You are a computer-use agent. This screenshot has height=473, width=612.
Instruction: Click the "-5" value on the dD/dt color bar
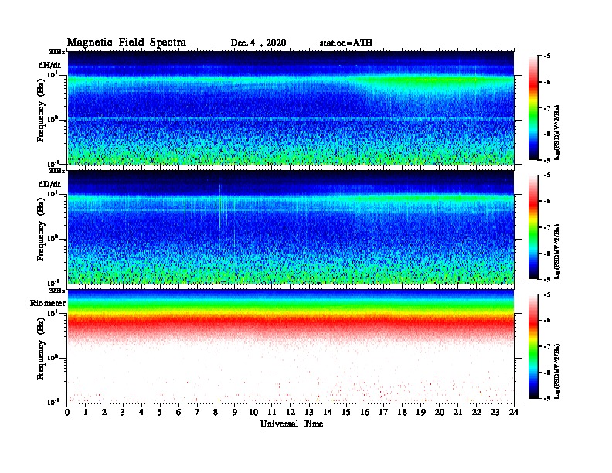pos(547,175)
